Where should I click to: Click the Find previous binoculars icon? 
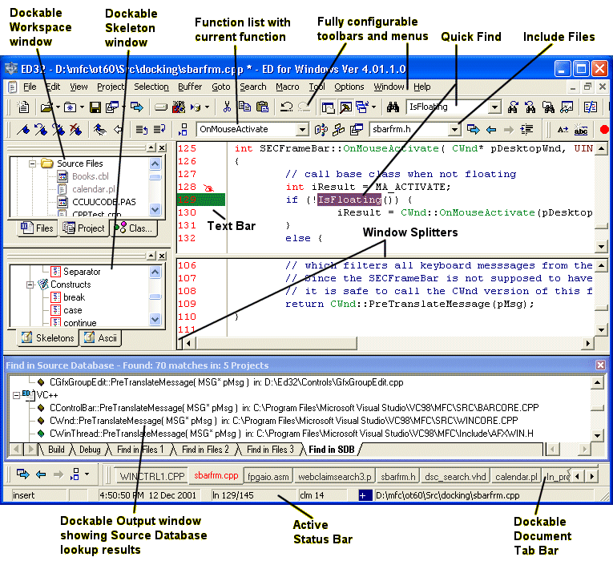point(530,107)
